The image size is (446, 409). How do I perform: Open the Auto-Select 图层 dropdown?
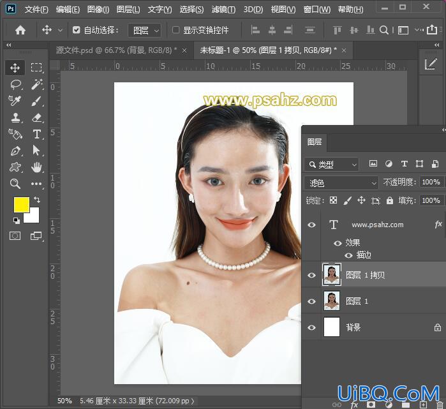(x=145, y=30)
